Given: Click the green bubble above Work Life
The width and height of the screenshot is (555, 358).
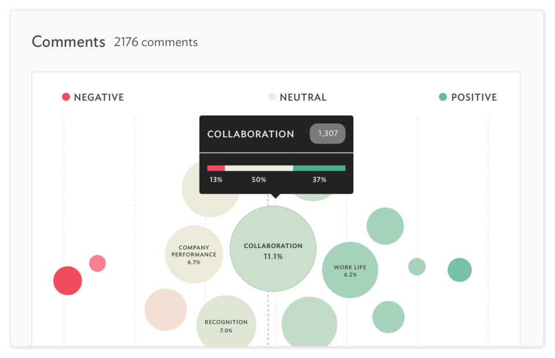Looking at the screenshot, I should point(385,226).
